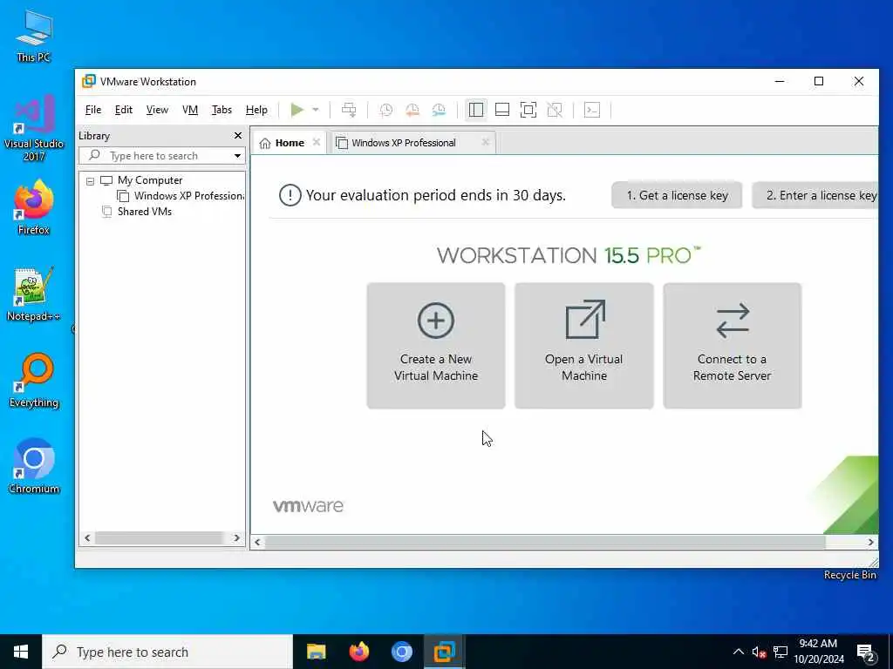This screenshot has height=669, width=893.
Task: Open Firefox from the taskbar
Action: click(x=358, y=652)
